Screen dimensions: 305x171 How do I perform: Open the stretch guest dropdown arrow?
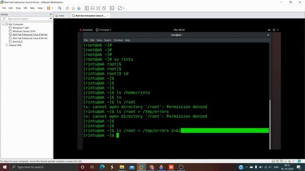pyautogui.click(x=124, y=8)
